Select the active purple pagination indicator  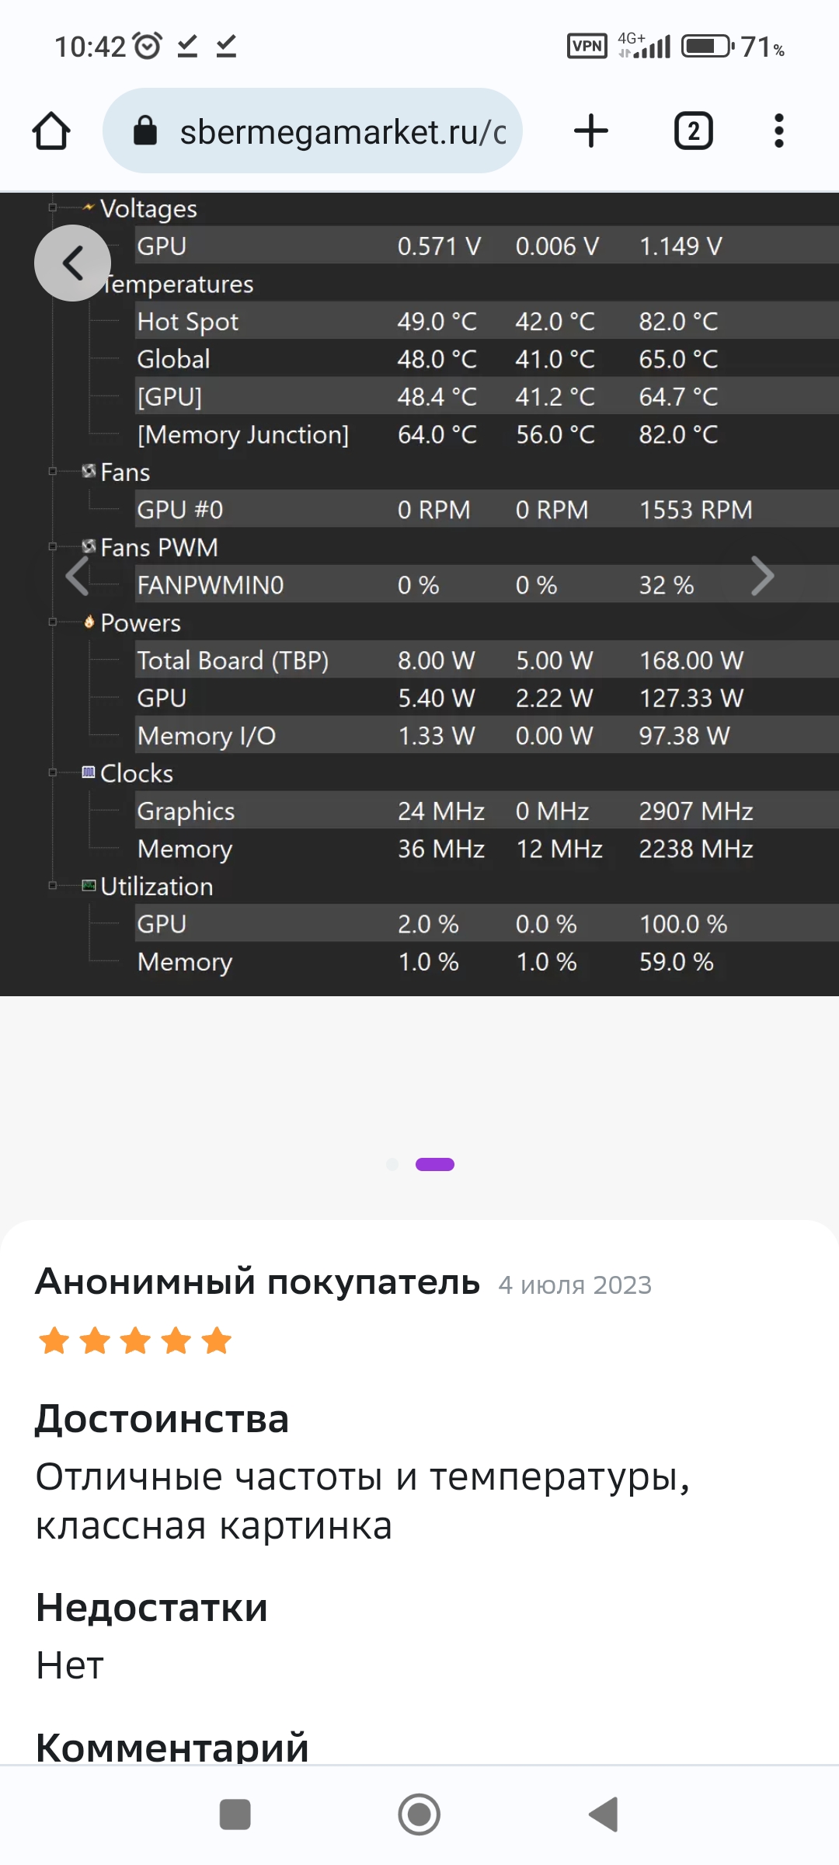click(x=434, y=1164)
